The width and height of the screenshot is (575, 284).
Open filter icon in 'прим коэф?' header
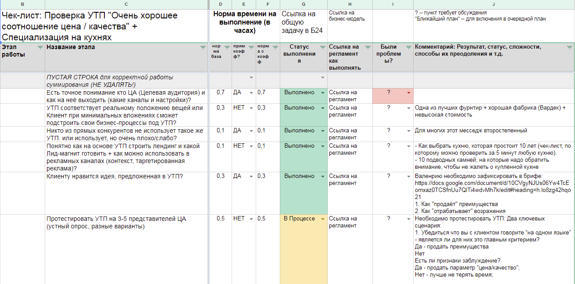pyautogui.click(x=251, y=47)
